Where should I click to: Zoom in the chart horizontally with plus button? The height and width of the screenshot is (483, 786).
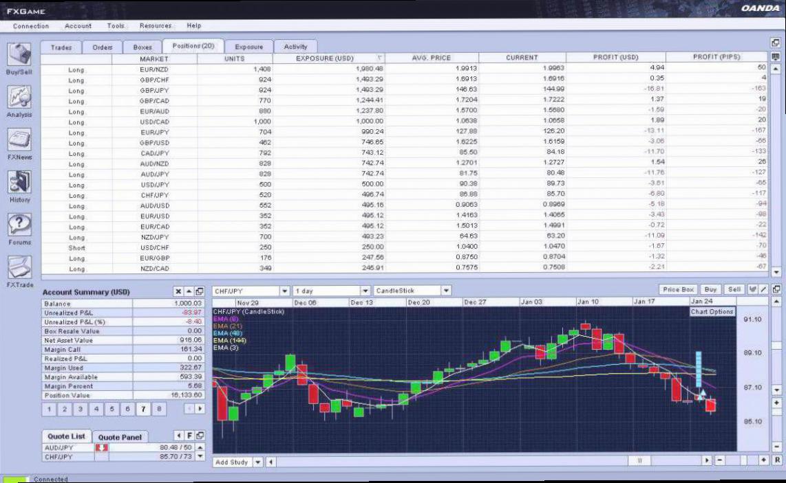pyautogui.click(x=764, y=460)
